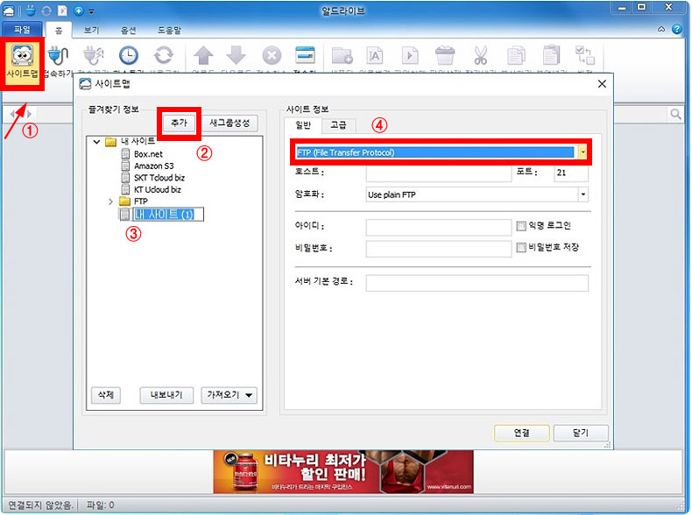Image resolution: width=692 pixels, height=515 pixels.
Task: Open the 파일 menu
Action: [x=22, y=30]
